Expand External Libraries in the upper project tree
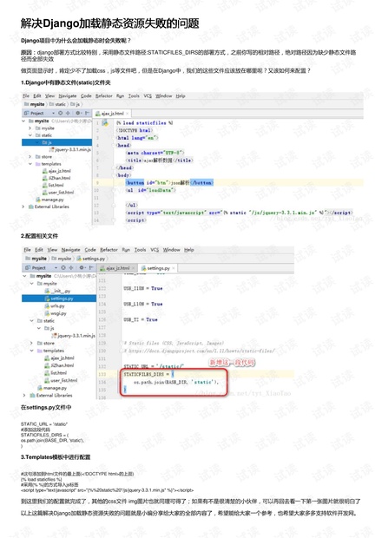 (23, 207)
